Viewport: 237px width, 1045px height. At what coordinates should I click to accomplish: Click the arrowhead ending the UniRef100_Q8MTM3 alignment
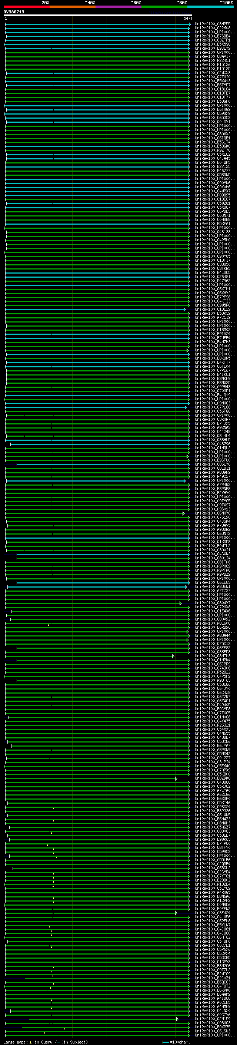173,656
